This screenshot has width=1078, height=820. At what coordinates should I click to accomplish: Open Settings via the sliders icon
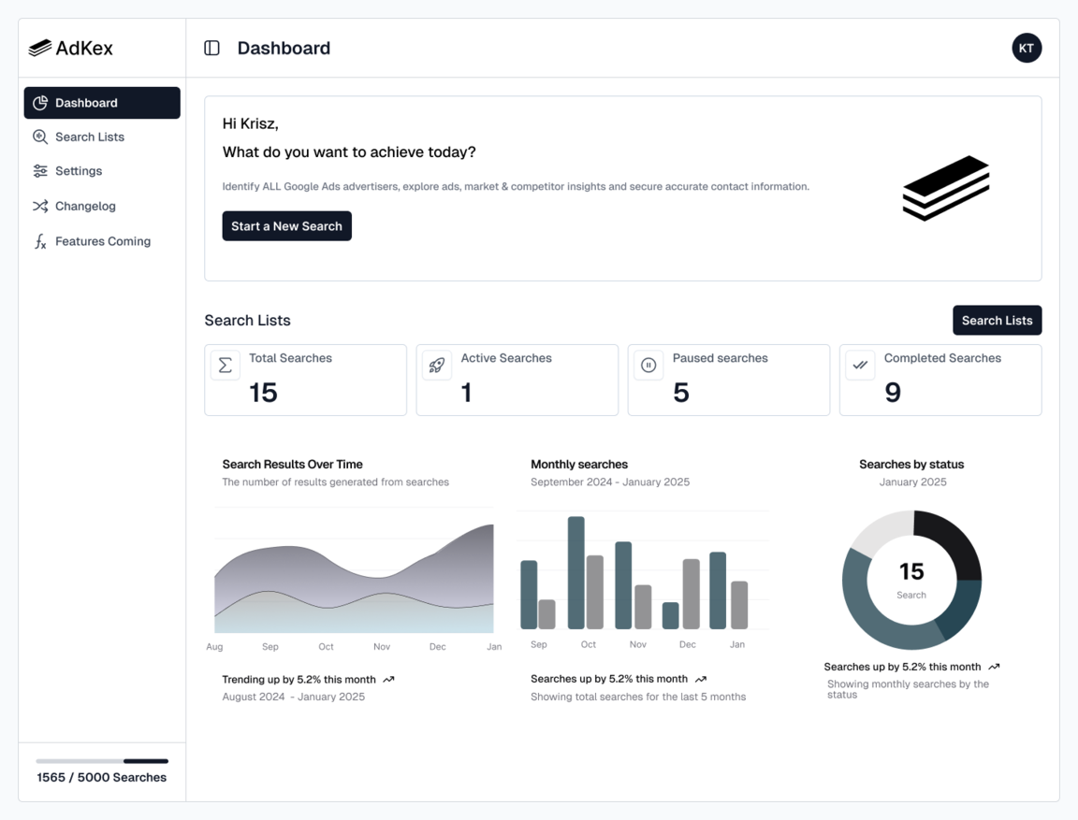(x=40, y=171)
